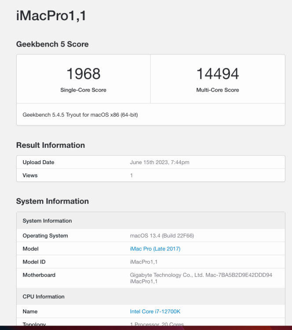Select the single-core score value 1968
292x330 pixels.
[83, 73]
